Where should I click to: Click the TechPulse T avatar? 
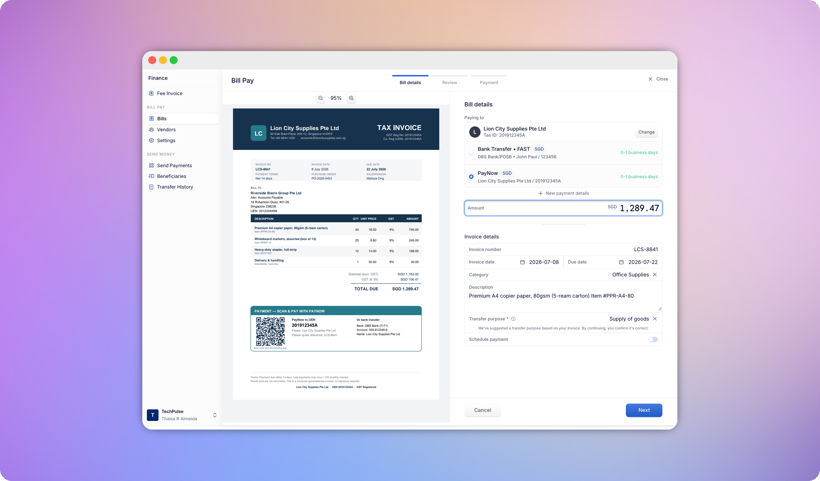click(x=153, y=415)
